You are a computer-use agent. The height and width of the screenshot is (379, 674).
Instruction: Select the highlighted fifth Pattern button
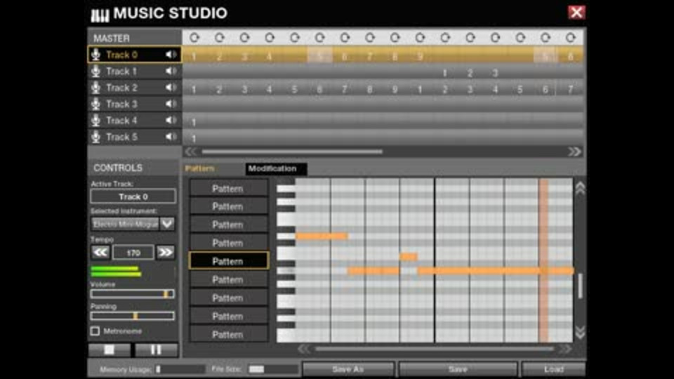(229, 261)
